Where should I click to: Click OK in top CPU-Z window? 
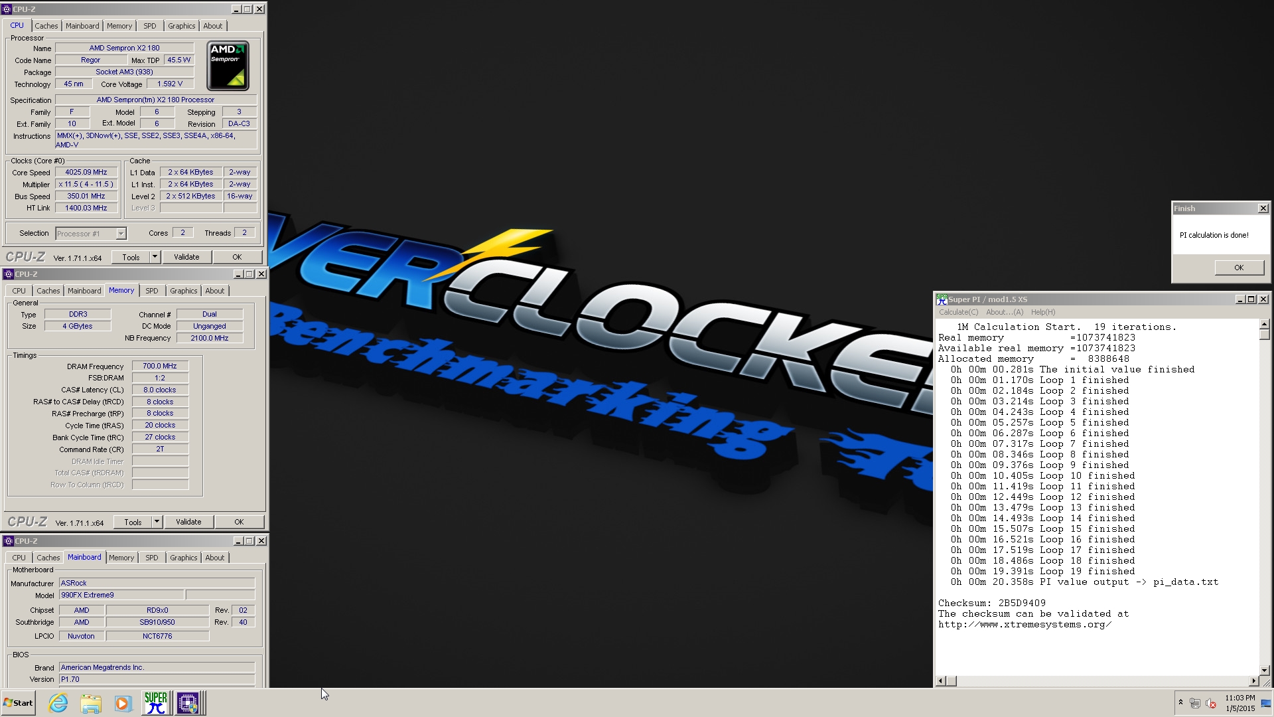click(x=237, y=258)
